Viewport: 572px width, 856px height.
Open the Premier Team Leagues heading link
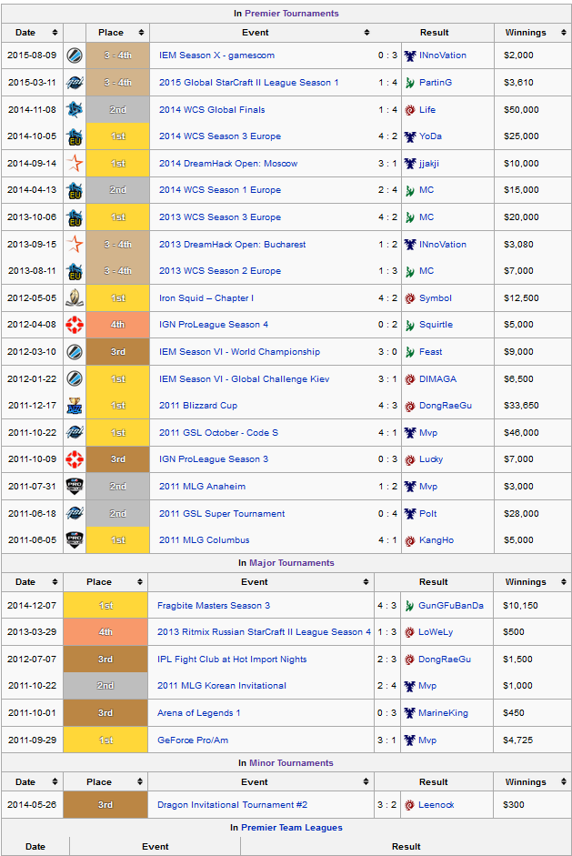(292, 828)
